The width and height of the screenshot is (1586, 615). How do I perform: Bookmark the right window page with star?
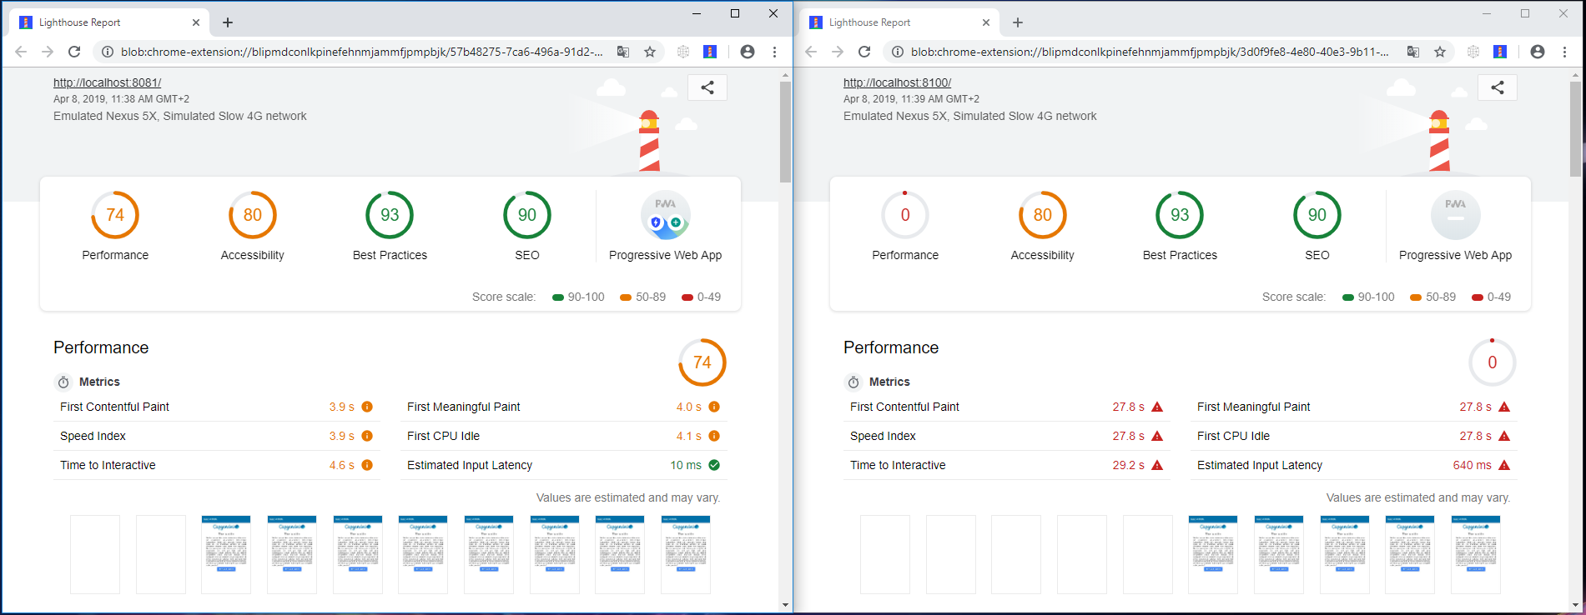pos(1440,52)
